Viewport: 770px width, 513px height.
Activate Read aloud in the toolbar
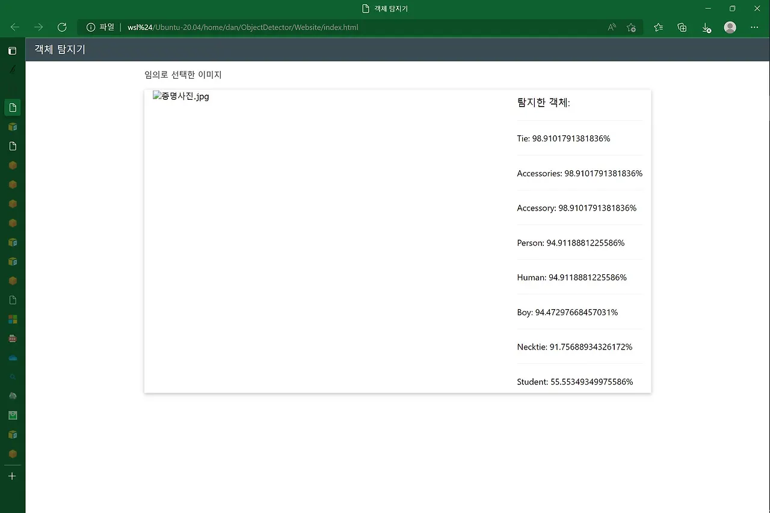click(x=611, y=27)
